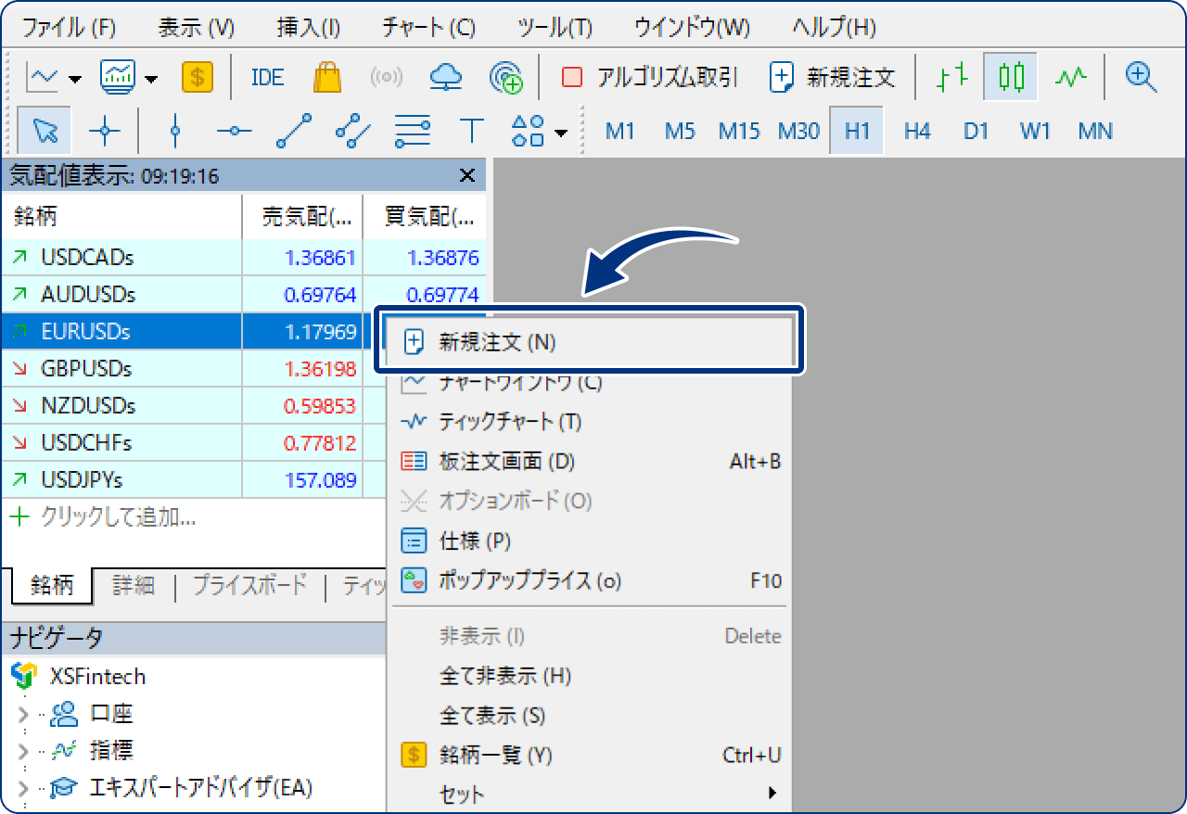1187x814 pixels.
Task: Switch to bar chart view
Action: click(x=952, y=77)
